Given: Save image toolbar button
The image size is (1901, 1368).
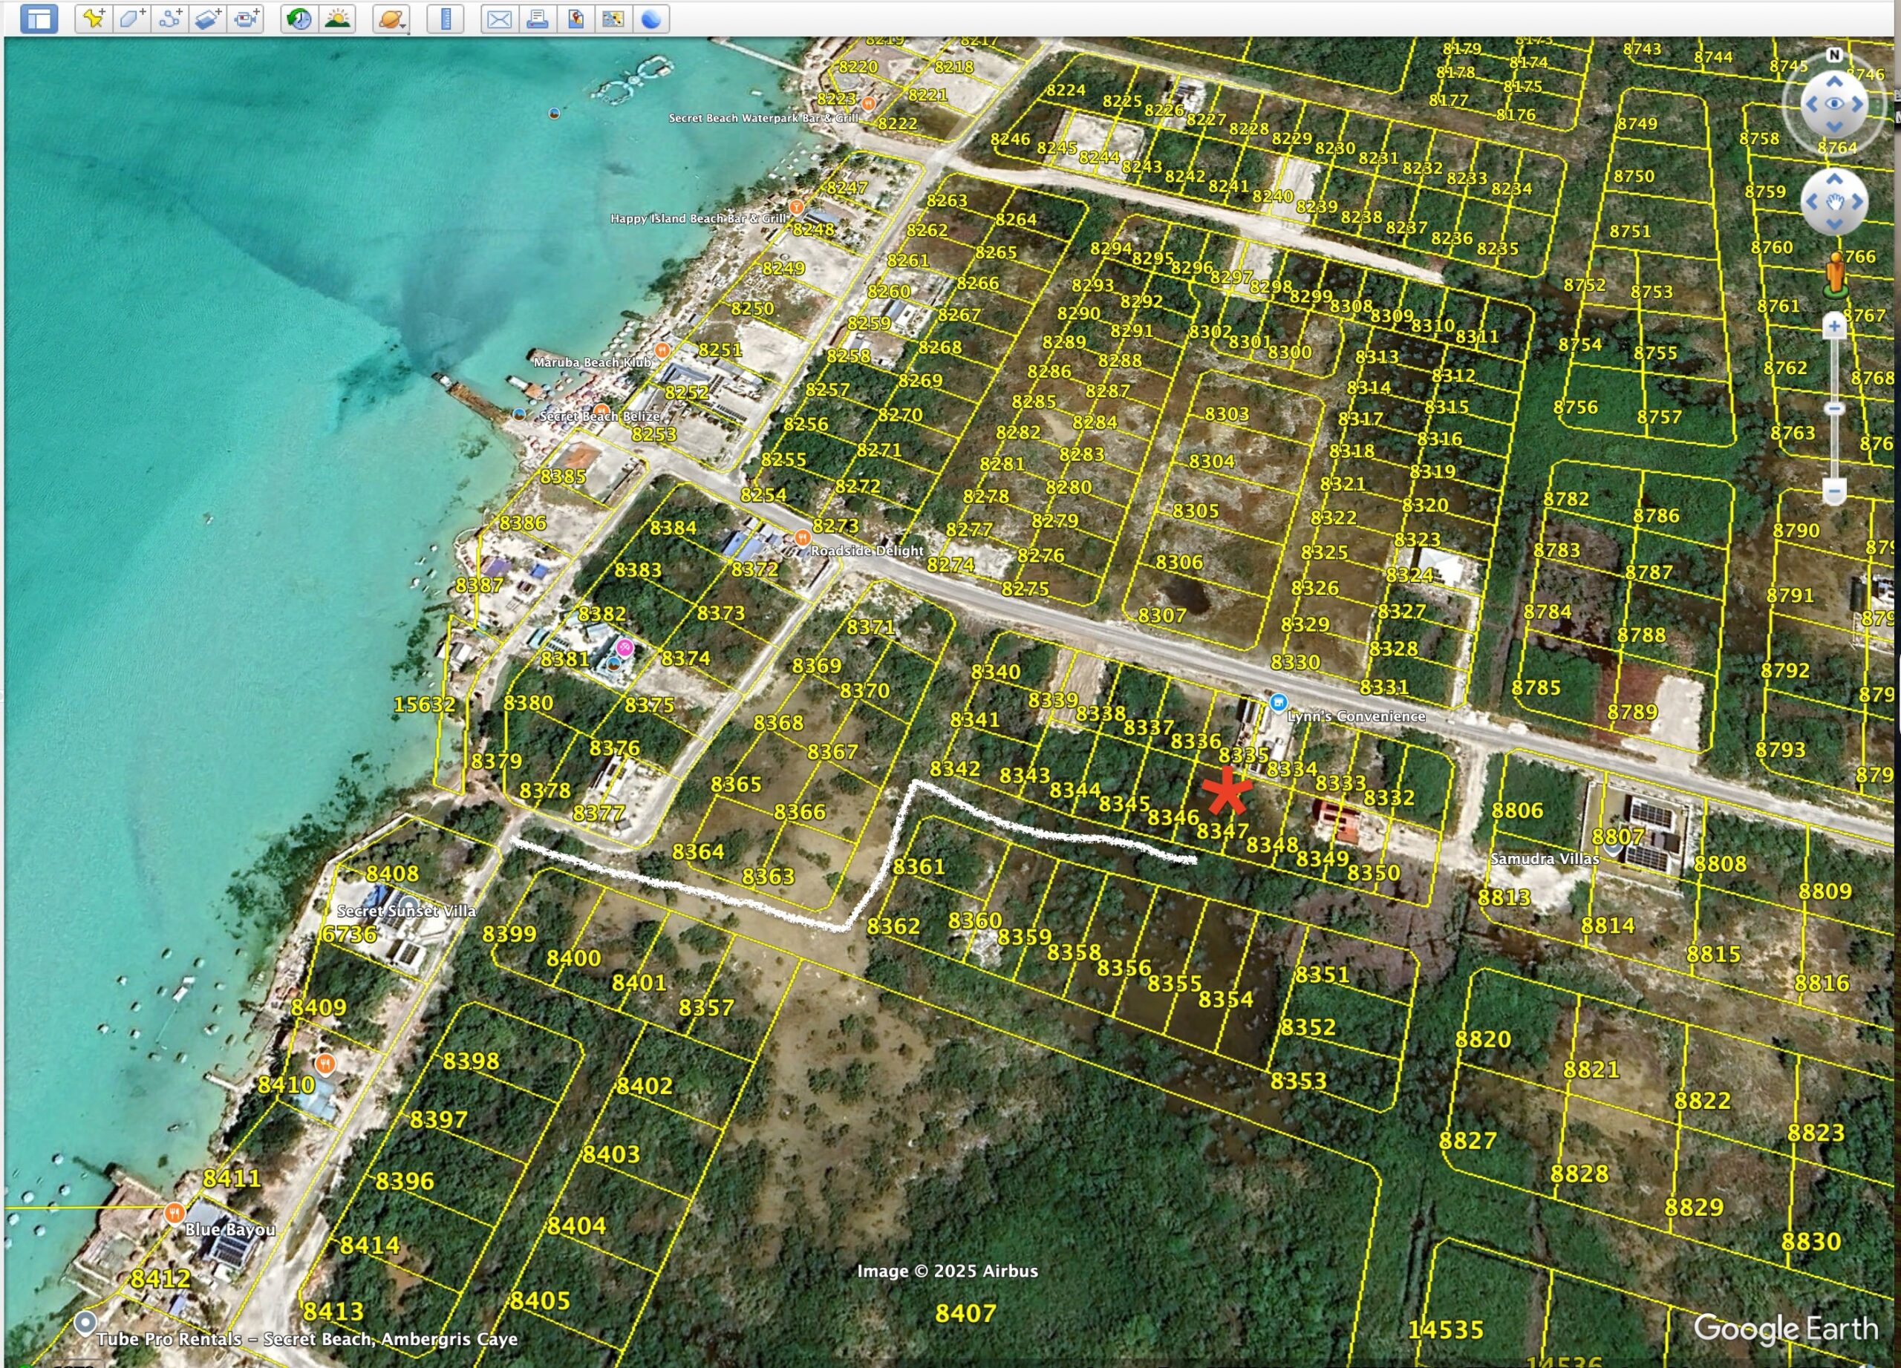Looking at the screenshot, I should (575, 19).
